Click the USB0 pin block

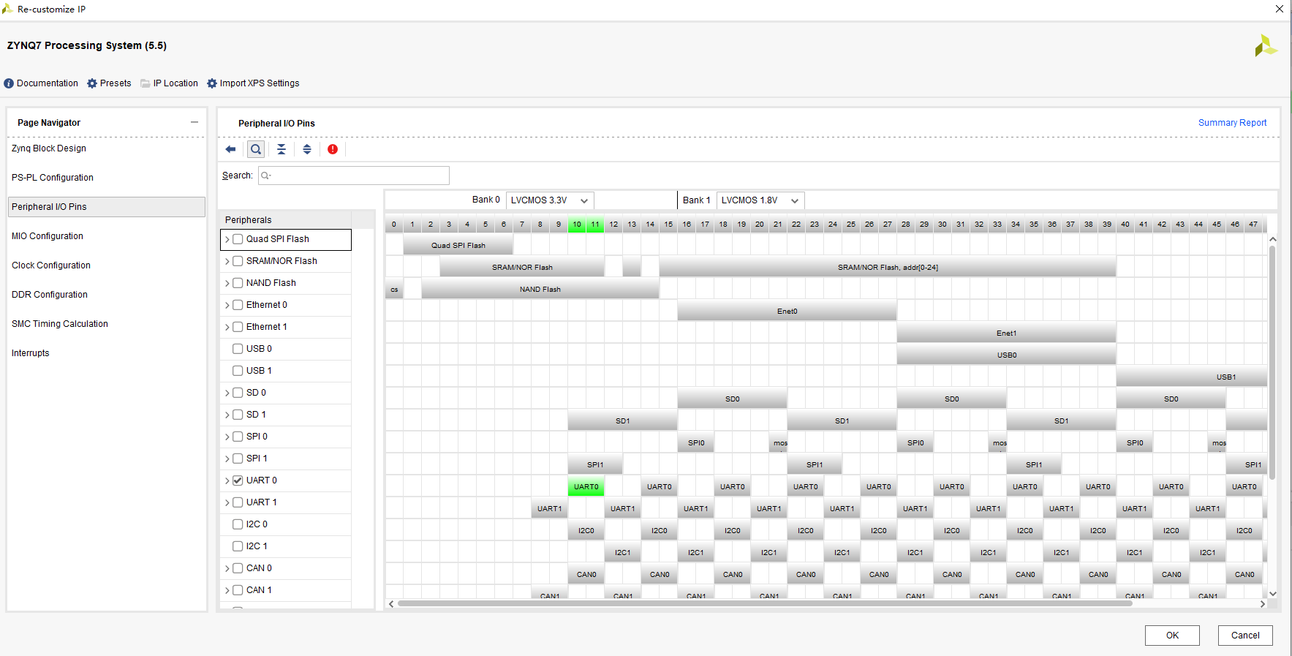(x=1006, y=355)
